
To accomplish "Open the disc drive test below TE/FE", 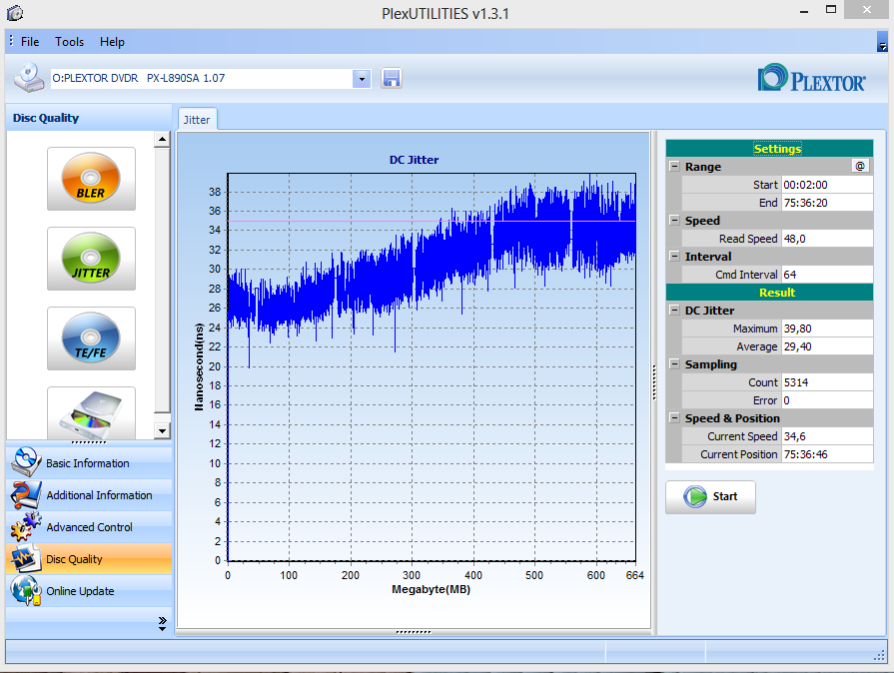I will pyautogui.click(x=91, y=412).
